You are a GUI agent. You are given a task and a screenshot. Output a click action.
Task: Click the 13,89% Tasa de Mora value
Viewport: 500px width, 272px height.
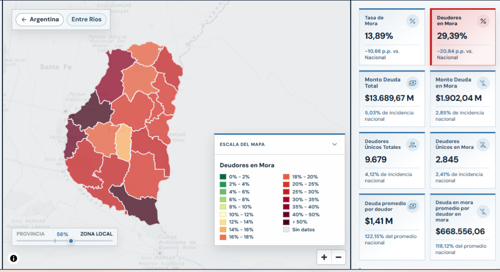tap(379, 36)
